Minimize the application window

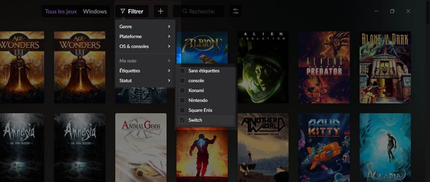tap(376, 11)
